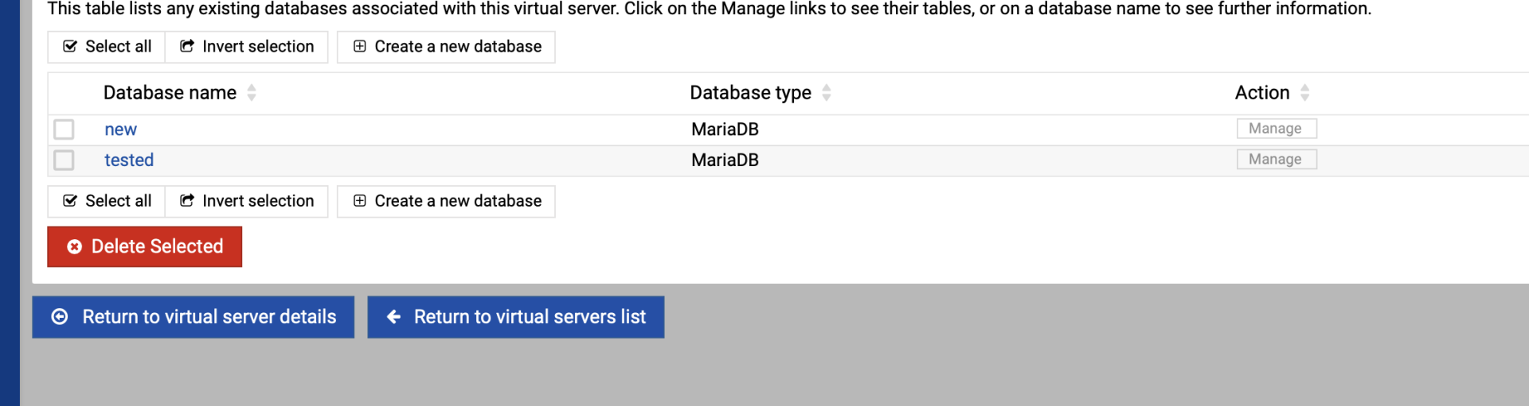This screenshot has width=1529, height=406.
Task: Click Return to virtual servers list
Action: click(x=516, y=317)
